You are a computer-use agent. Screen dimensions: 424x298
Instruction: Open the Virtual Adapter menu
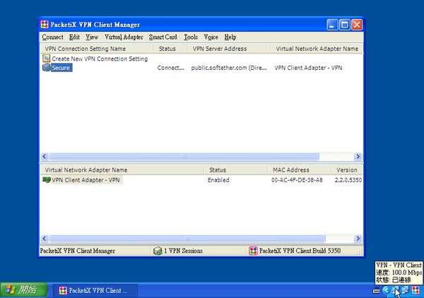124,37
